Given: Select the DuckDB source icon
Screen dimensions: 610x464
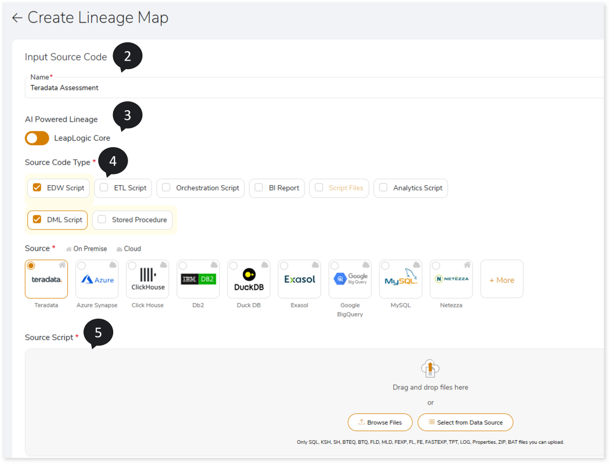Looking at the screenshot, I should click(249, 279).
